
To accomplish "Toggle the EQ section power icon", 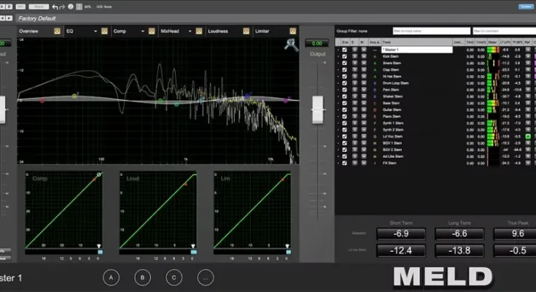I will (x=105, y=31).
